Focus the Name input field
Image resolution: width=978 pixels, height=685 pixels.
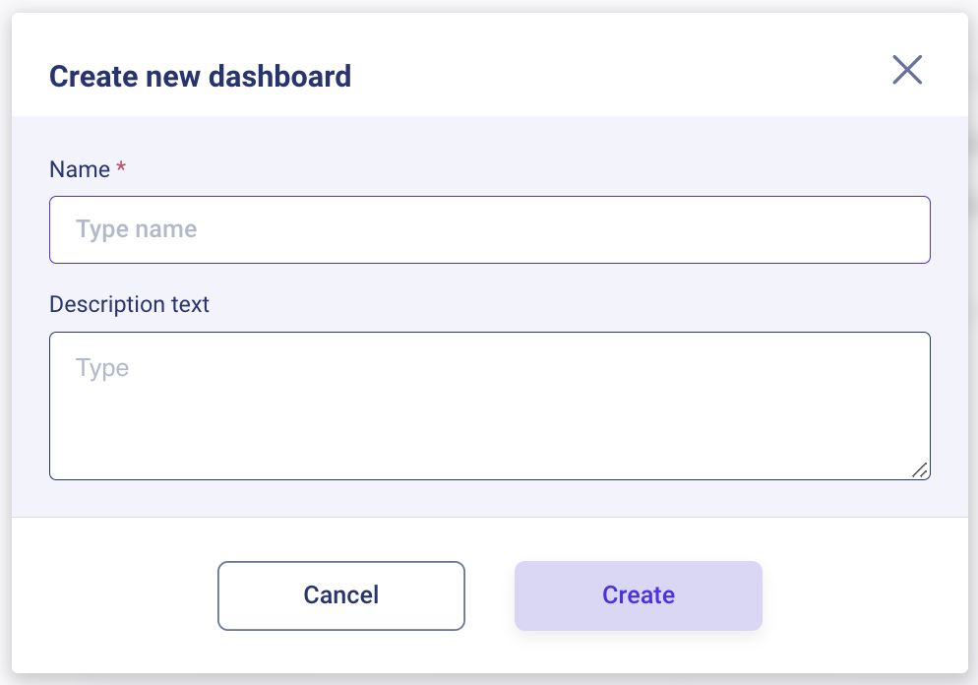coord(489,229)
